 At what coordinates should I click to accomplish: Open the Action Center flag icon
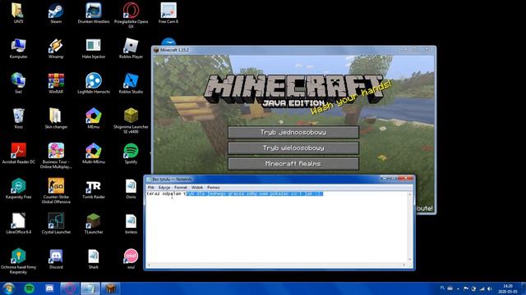coord(466,288)
